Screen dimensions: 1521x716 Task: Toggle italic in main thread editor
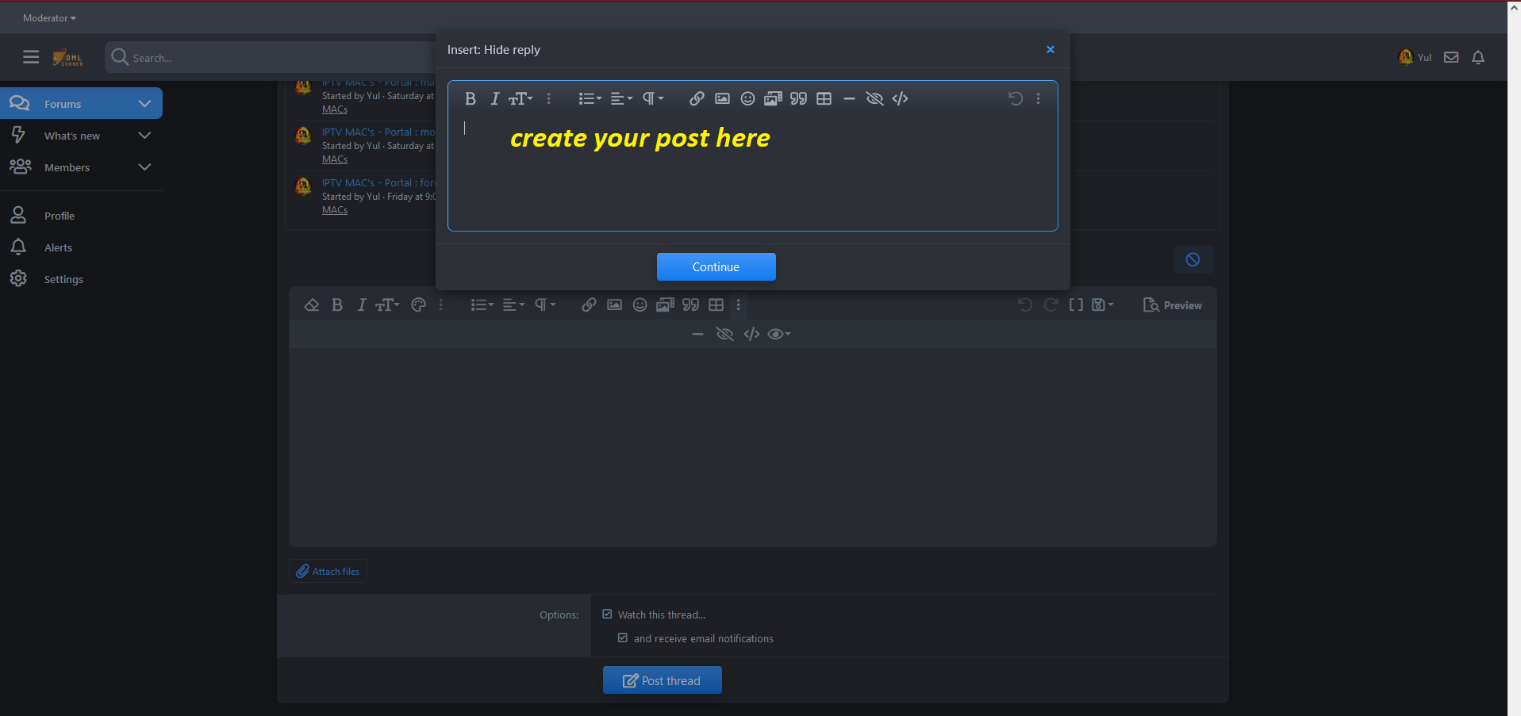pyautogui.click(x=361, y=304)
